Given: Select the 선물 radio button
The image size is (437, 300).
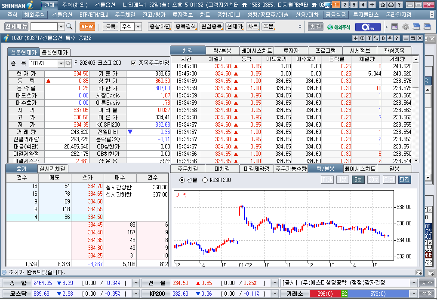Looking at the screenshot, I should click(x=182, y=180).
